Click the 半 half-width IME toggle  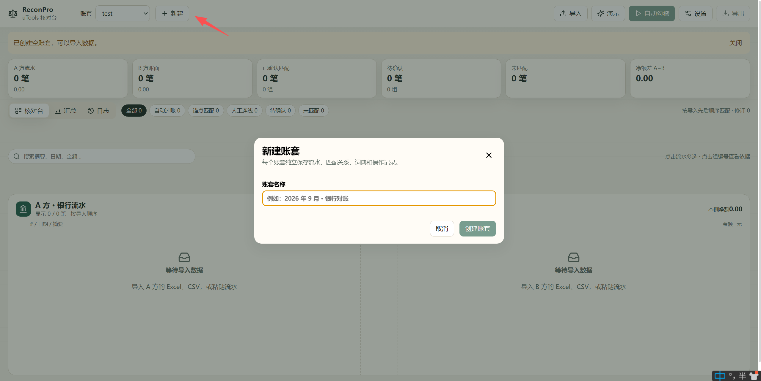(742, 376)
